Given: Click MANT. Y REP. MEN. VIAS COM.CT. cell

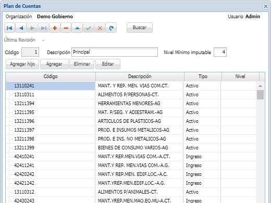Looking at the screenshot, I should point(139,86).
